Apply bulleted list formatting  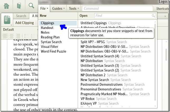tap(27, 36)
